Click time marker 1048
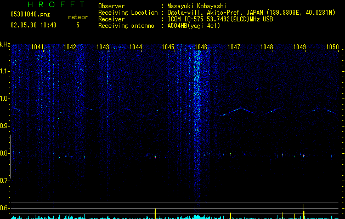This screenshot has width=345, height=219. pyautogui.click(x=267, y=47)
